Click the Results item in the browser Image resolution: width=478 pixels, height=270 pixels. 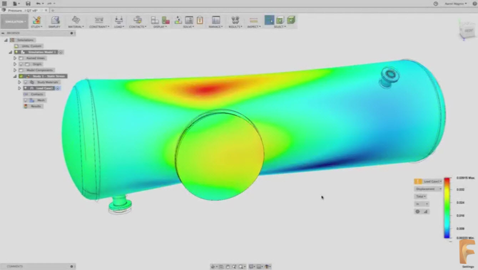pos(35,106)
